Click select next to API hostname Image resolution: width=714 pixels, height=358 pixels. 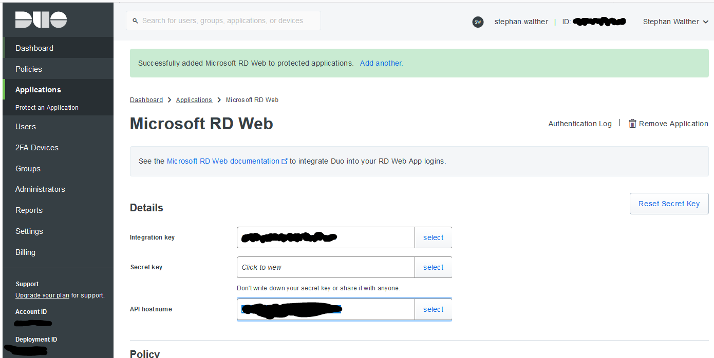(x=434, y=309)
